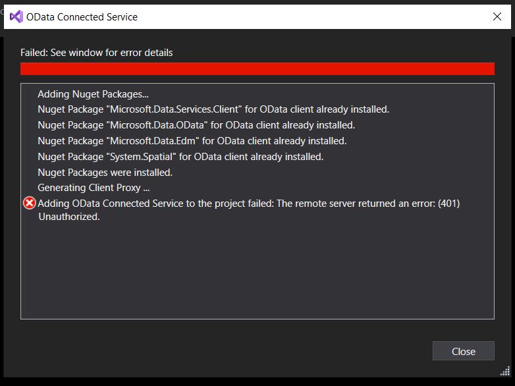Click blank area left of Close button
The image size is (515, 386).
coord(223,351)
